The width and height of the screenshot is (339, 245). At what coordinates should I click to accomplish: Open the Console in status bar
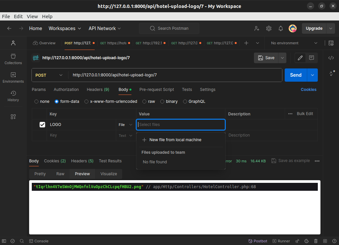click(x=39, y=241)
